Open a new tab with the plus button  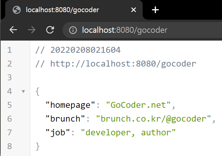coord(155,10)
